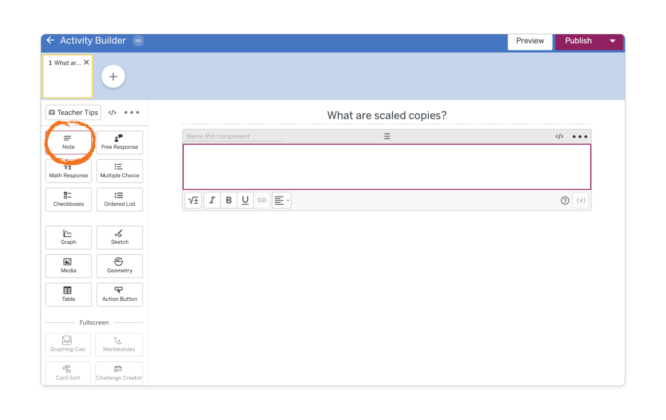Screen dimensions: 666x420
Task: Insert a Geometry component
Action: [x=119, y=266]
